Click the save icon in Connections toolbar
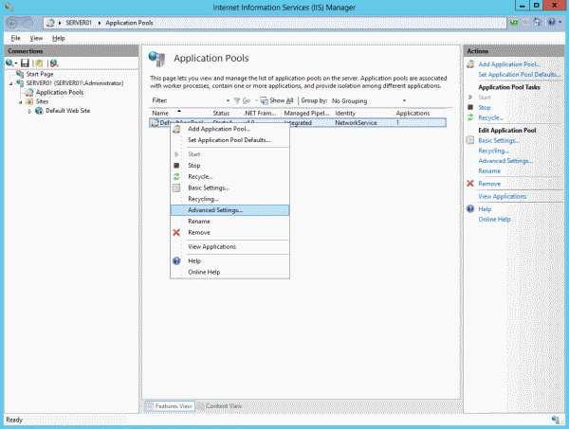 coord(25,63)
